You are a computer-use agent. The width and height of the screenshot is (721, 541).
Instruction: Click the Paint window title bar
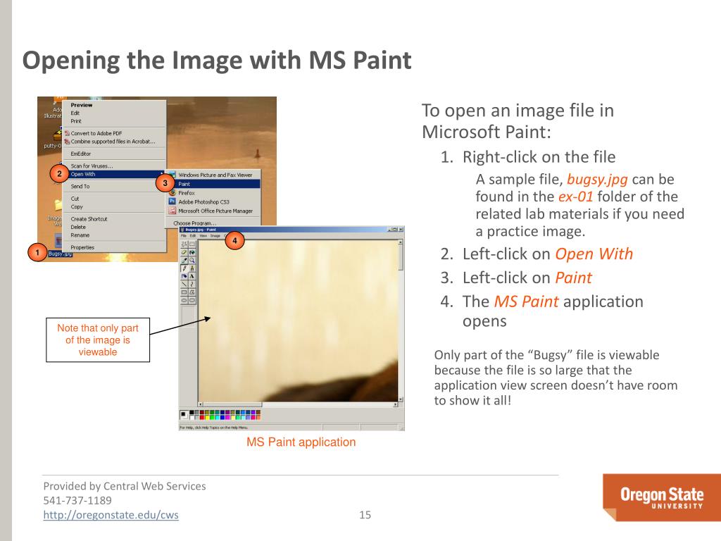pyautogui.click(x=291, y=229)
